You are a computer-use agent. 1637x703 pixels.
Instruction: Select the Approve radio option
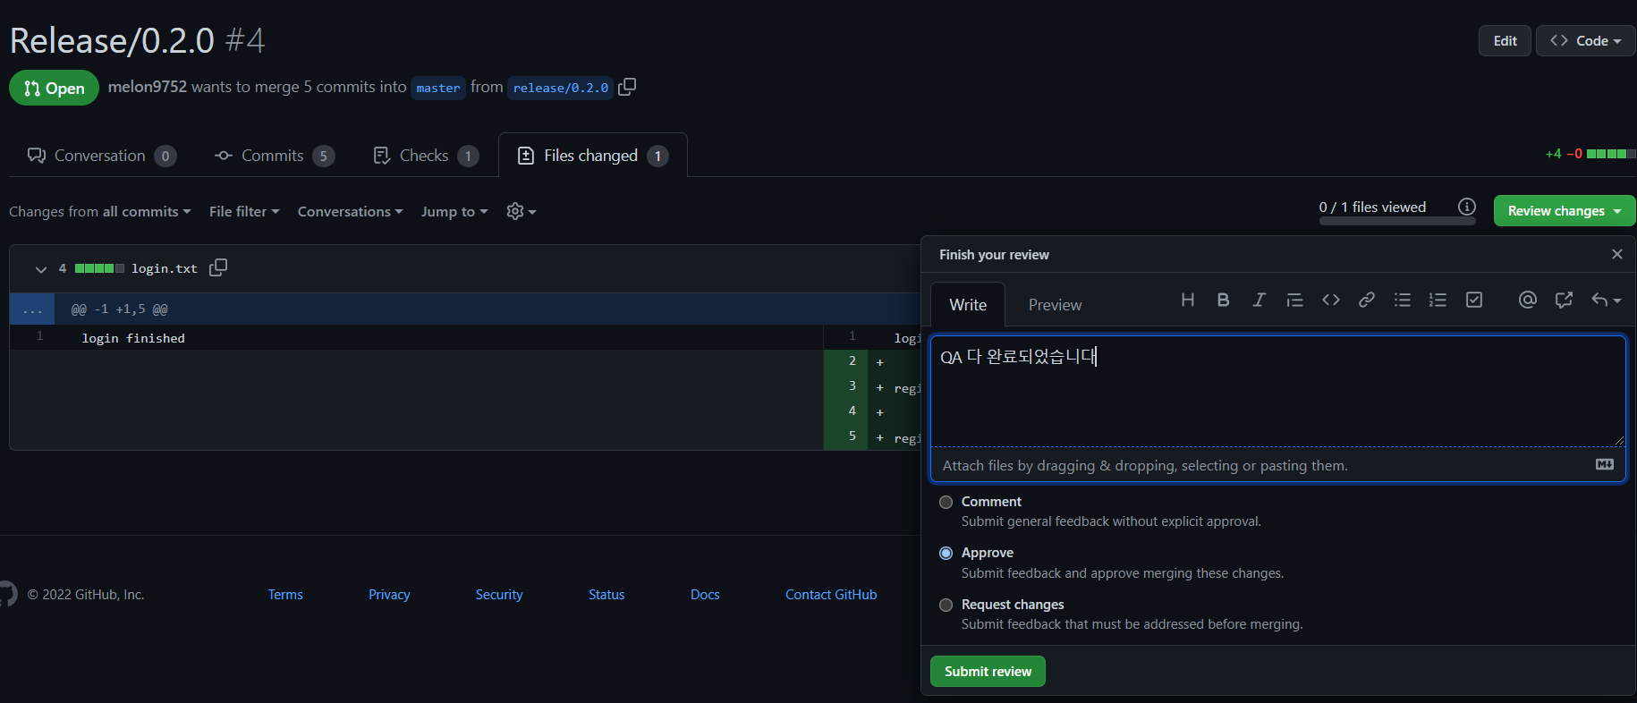pos(946,553)
